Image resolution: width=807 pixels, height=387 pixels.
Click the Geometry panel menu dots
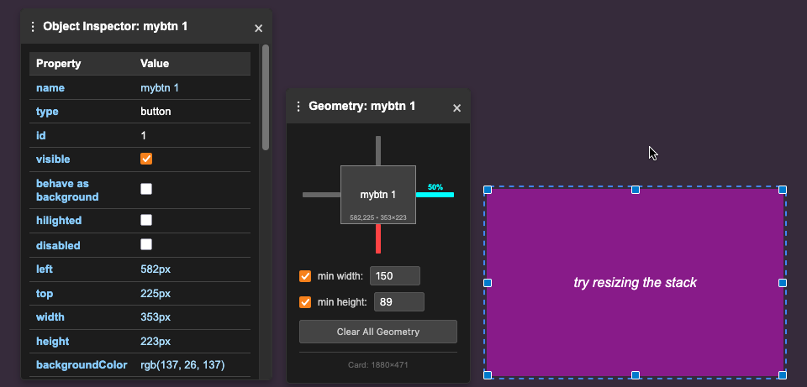[x=298, y=107]
